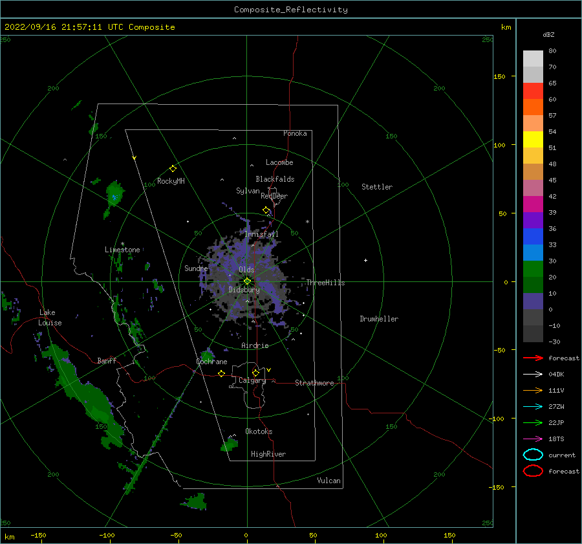Image resolution: width=582 pixels, height=544 pixels.
Task: Click the Vulcan town label
Action: tap(329, 481)
